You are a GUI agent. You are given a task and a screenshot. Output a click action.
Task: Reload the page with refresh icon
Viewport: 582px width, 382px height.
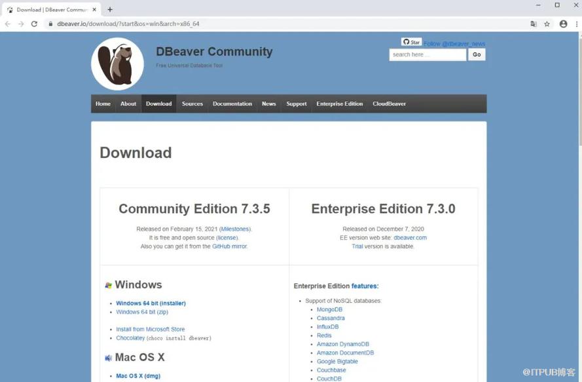(x=34, y=24)
